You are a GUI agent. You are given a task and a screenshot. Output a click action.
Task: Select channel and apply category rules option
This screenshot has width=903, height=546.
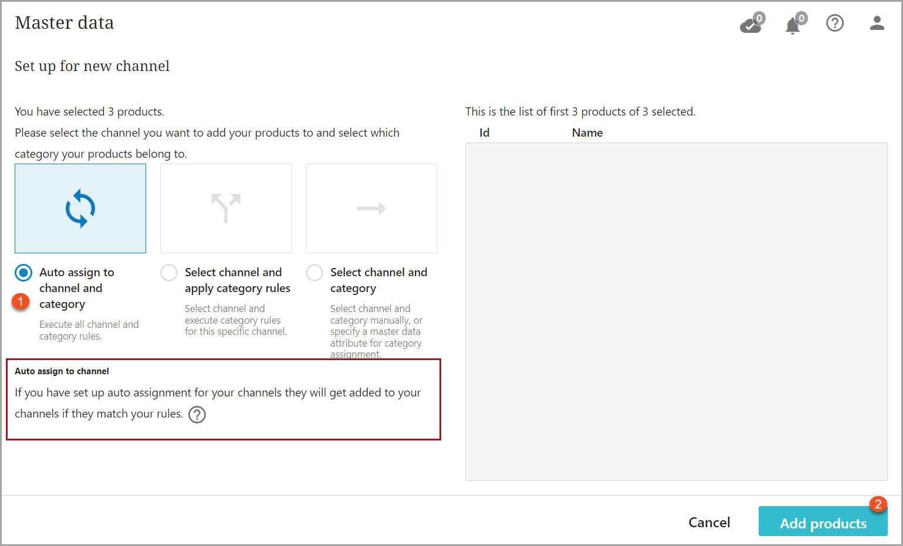coord(169,273)
